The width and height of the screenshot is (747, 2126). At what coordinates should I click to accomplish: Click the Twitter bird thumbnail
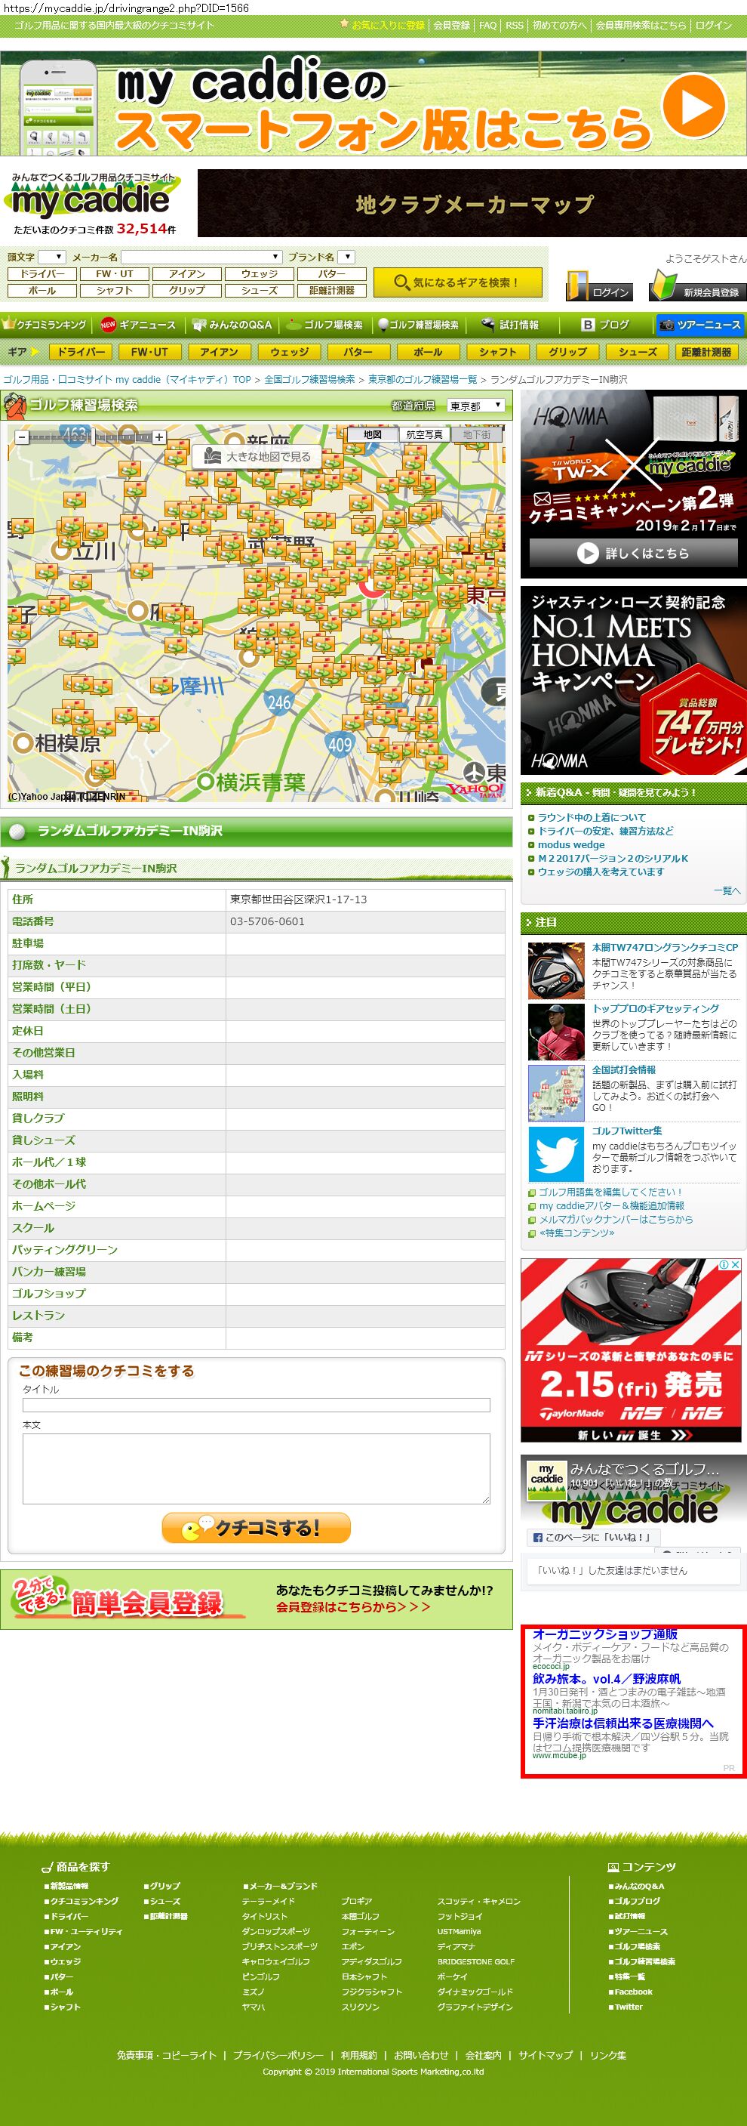point(555,1154)
